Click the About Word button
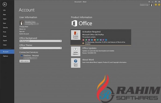 pyautogui.click(x=76, y=63)
